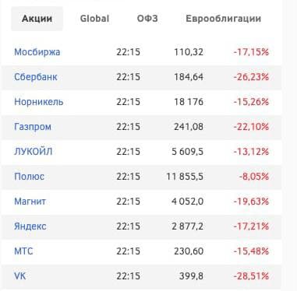This screenshot has width=297, height=291.
Task: Open the Полюс stock link
Action: [x=29, y=177]
